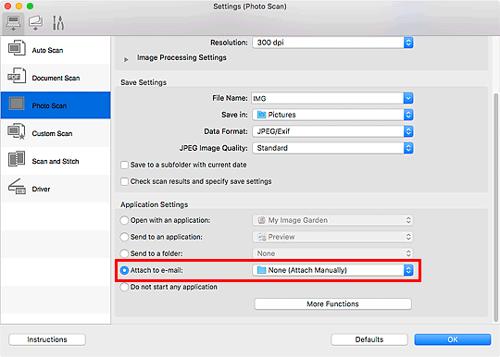500x357 pixels.
Task: Select Send to a folder radio button
Action: (x=124, y=253)
